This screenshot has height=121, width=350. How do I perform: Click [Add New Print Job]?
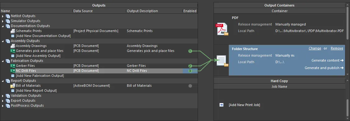coord(244,105)
